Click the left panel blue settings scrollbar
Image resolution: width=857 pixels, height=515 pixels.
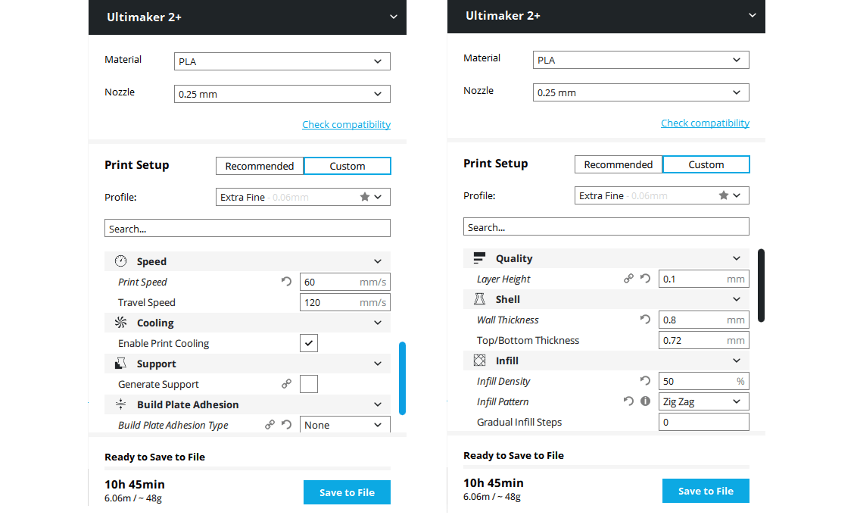tap(402, 379)
